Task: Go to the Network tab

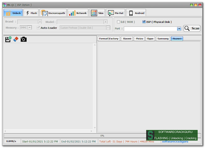Action: [x=78, y=13]
